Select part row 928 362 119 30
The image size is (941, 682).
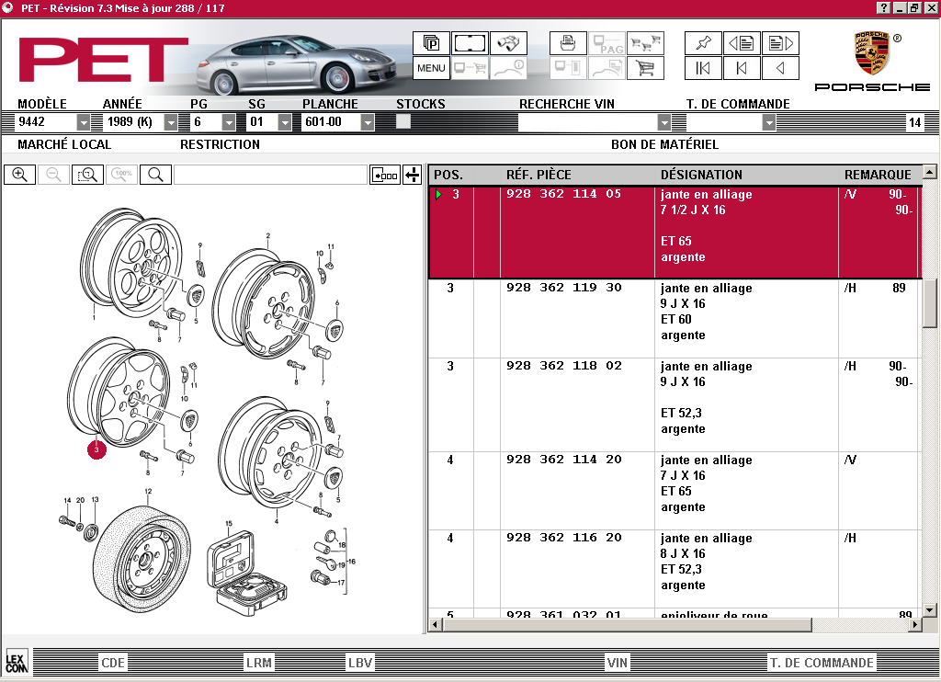tap(674, 318)
